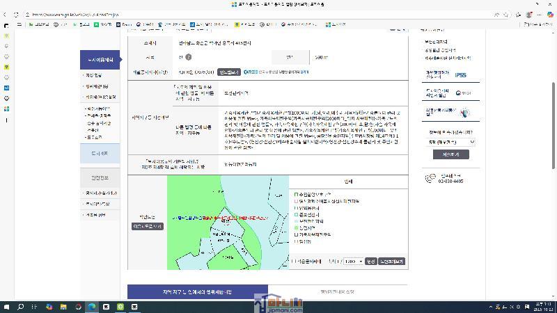Click the hand pointer banner icon
The image size is (557, 313).
(466, 113)
